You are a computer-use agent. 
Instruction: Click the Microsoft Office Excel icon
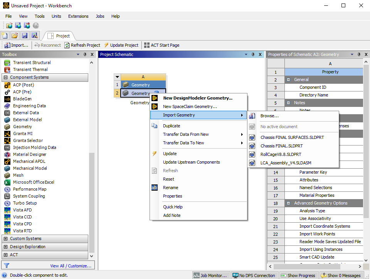point(7,183)
